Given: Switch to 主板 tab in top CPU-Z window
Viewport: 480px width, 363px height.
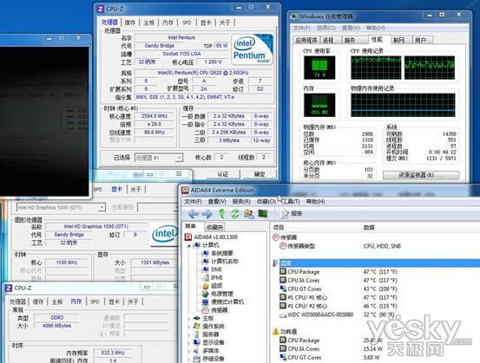Looking at the screenshot, I should tap(149, 23).
